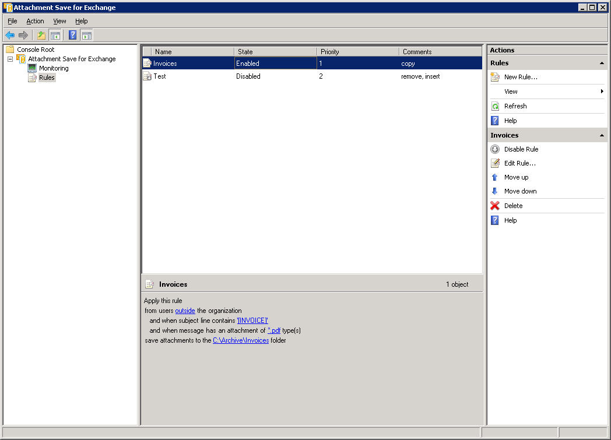Select the Test rule row

pos(159,76)
